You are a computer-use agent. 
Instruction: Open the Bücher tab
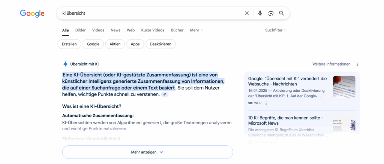click(x=177, y=30)
